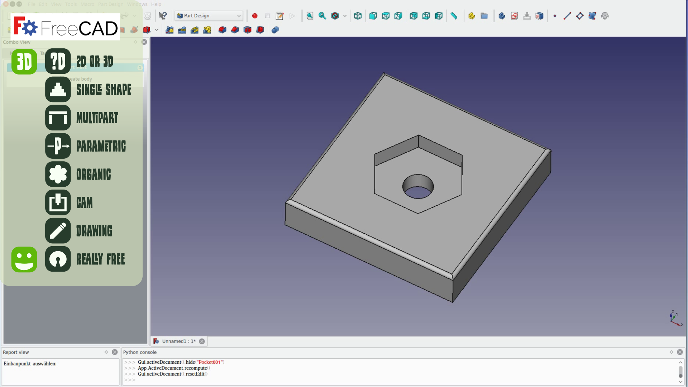688x387 pixels.
Task: Click the Thickness tool icon
Action: 260,30
